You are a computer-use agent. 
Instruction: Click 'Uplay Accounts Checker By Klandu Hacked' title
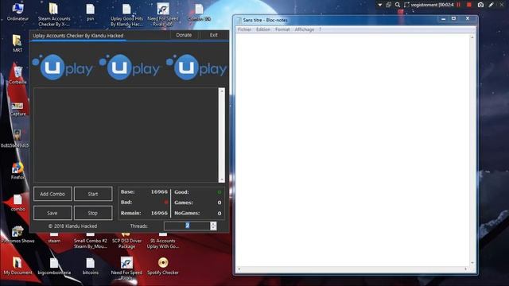tap(78, 36)
